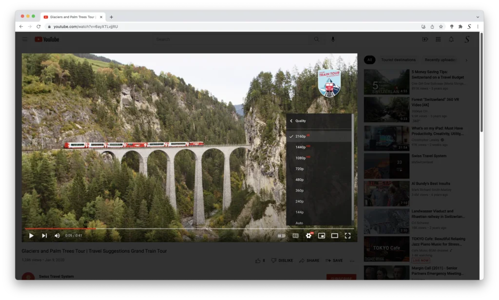Share this page from the browser toolbar

[432, 27]
